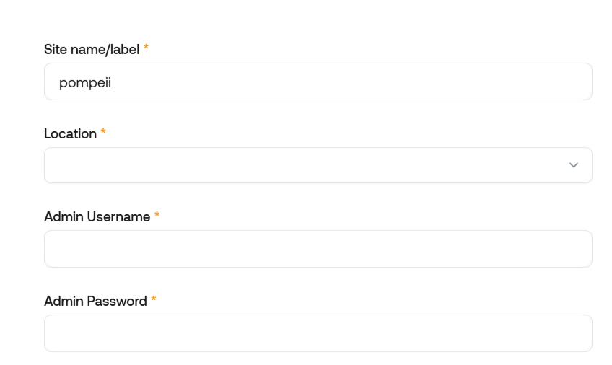Click required asterisk beside Admin Username
Image resolution: width=612 pixels, height=365 pixels.
point(157,216)
